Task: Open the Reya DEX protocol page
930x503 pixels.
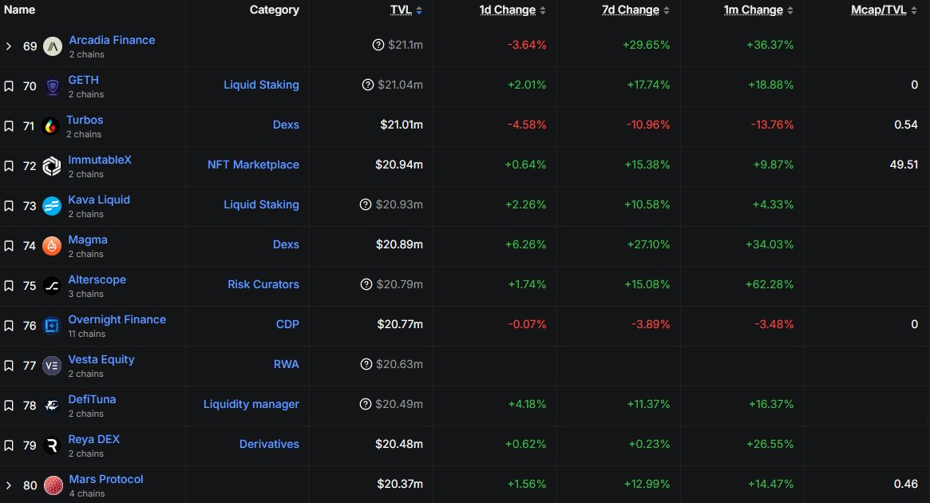Action: coord(93,439)
